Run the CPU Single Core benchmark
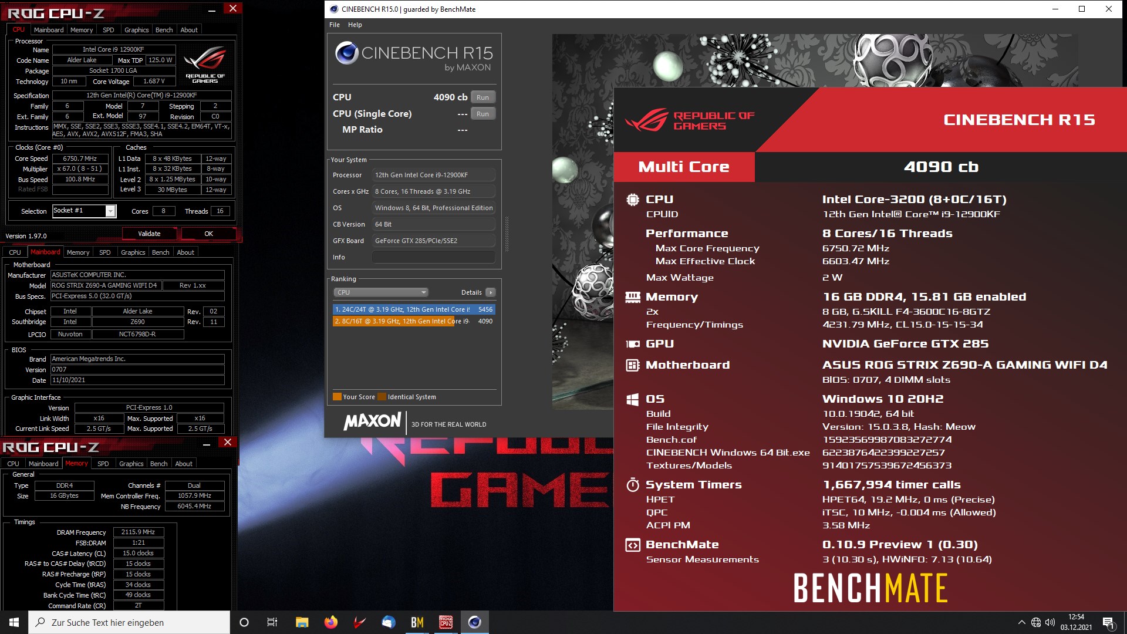Image resolution: width=1127 pixels, height=634 pixels. [482, 114]
